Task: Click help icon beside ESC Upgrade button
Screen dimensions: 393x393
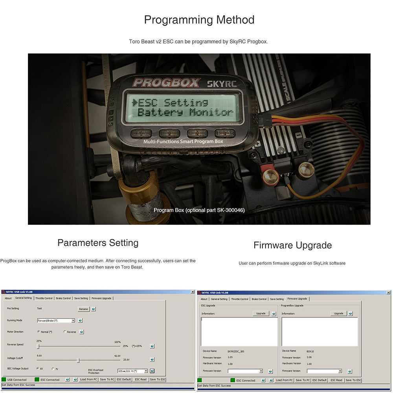Action: tap(274, 314)
